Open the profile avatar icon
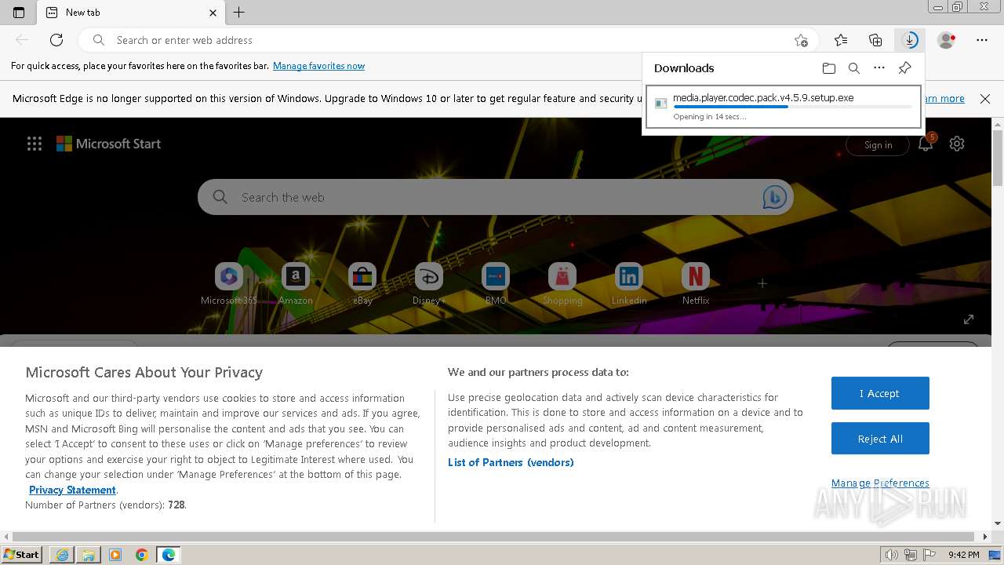The image size is (1004, 565). tap(946, 40)
